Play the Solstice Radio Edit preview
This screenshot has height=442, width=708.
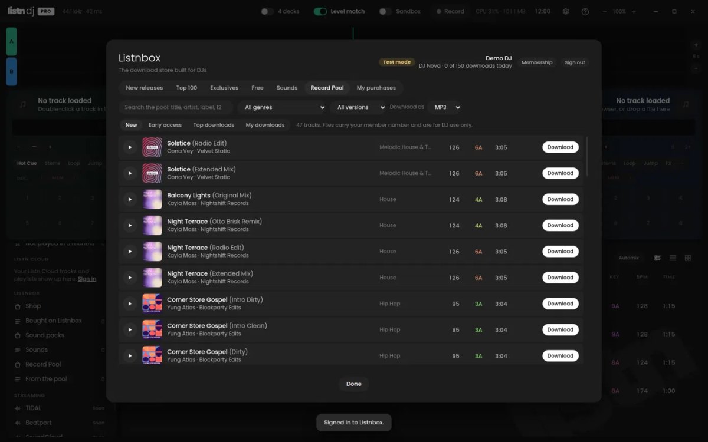(130, 147)
